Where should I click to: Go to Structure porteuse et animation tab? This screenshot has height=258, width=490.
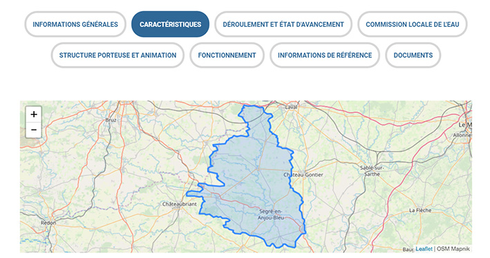coord(117,55)
